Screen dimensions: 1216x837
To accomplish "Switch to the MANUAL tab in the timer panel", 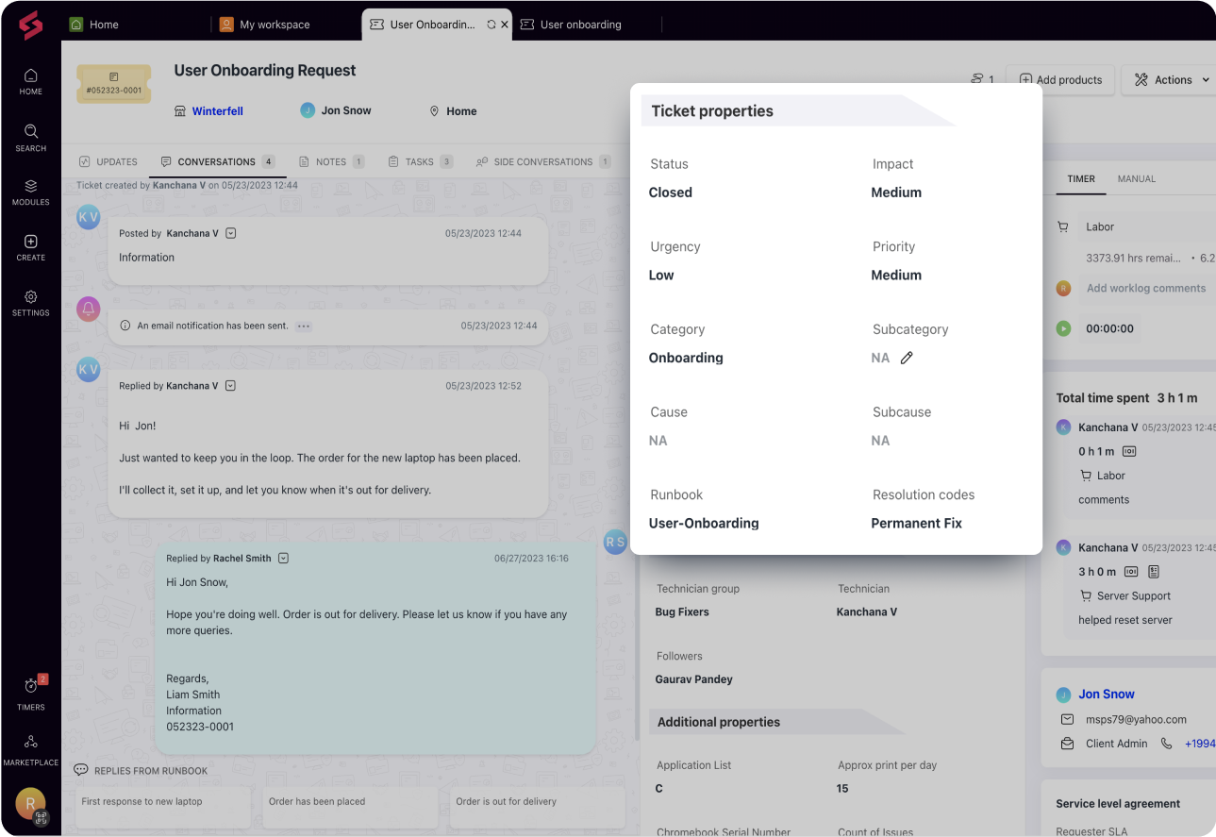I will click(x=1137, y=178).
